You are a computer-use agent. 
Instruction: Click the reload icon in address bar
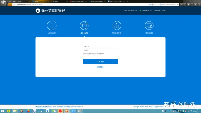coord(159,4)
